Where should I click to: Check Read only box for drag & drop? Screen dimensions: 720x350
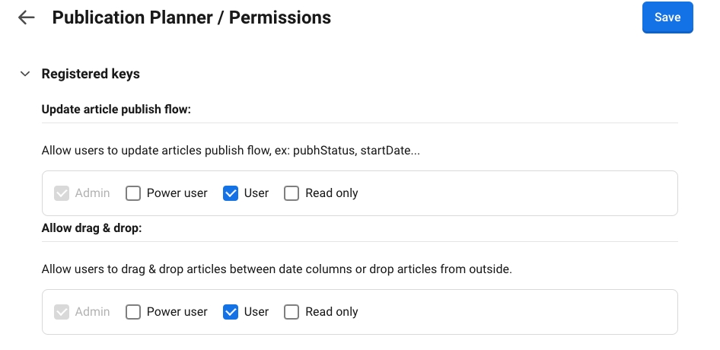point(292,312)
